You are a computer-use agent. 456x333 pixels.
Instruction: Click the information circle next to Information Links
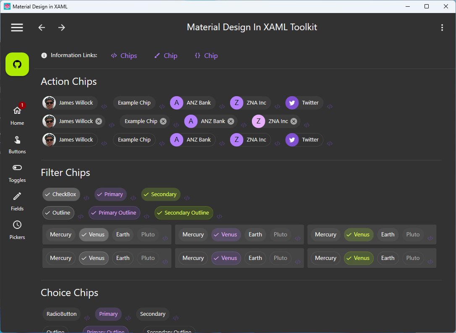tap(44, 55)
